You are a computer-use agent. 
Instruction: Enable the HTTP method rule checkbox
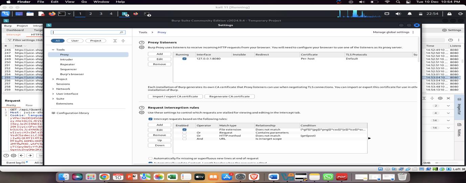pyautogui.click(x=184, y=136)
